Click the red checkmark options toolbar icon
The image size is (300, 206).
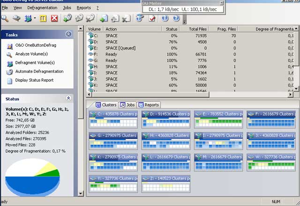pyautogui.click(x=152, y=19)
